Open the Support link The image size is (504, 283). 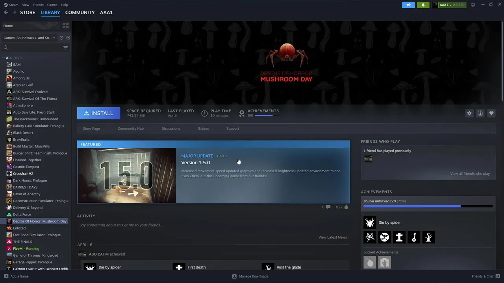[x=233, y=129]
